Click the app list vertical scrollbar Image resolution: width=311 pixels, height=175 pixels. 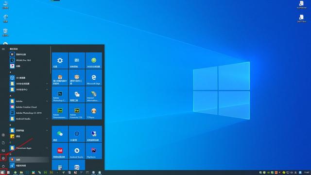[51, 60]
